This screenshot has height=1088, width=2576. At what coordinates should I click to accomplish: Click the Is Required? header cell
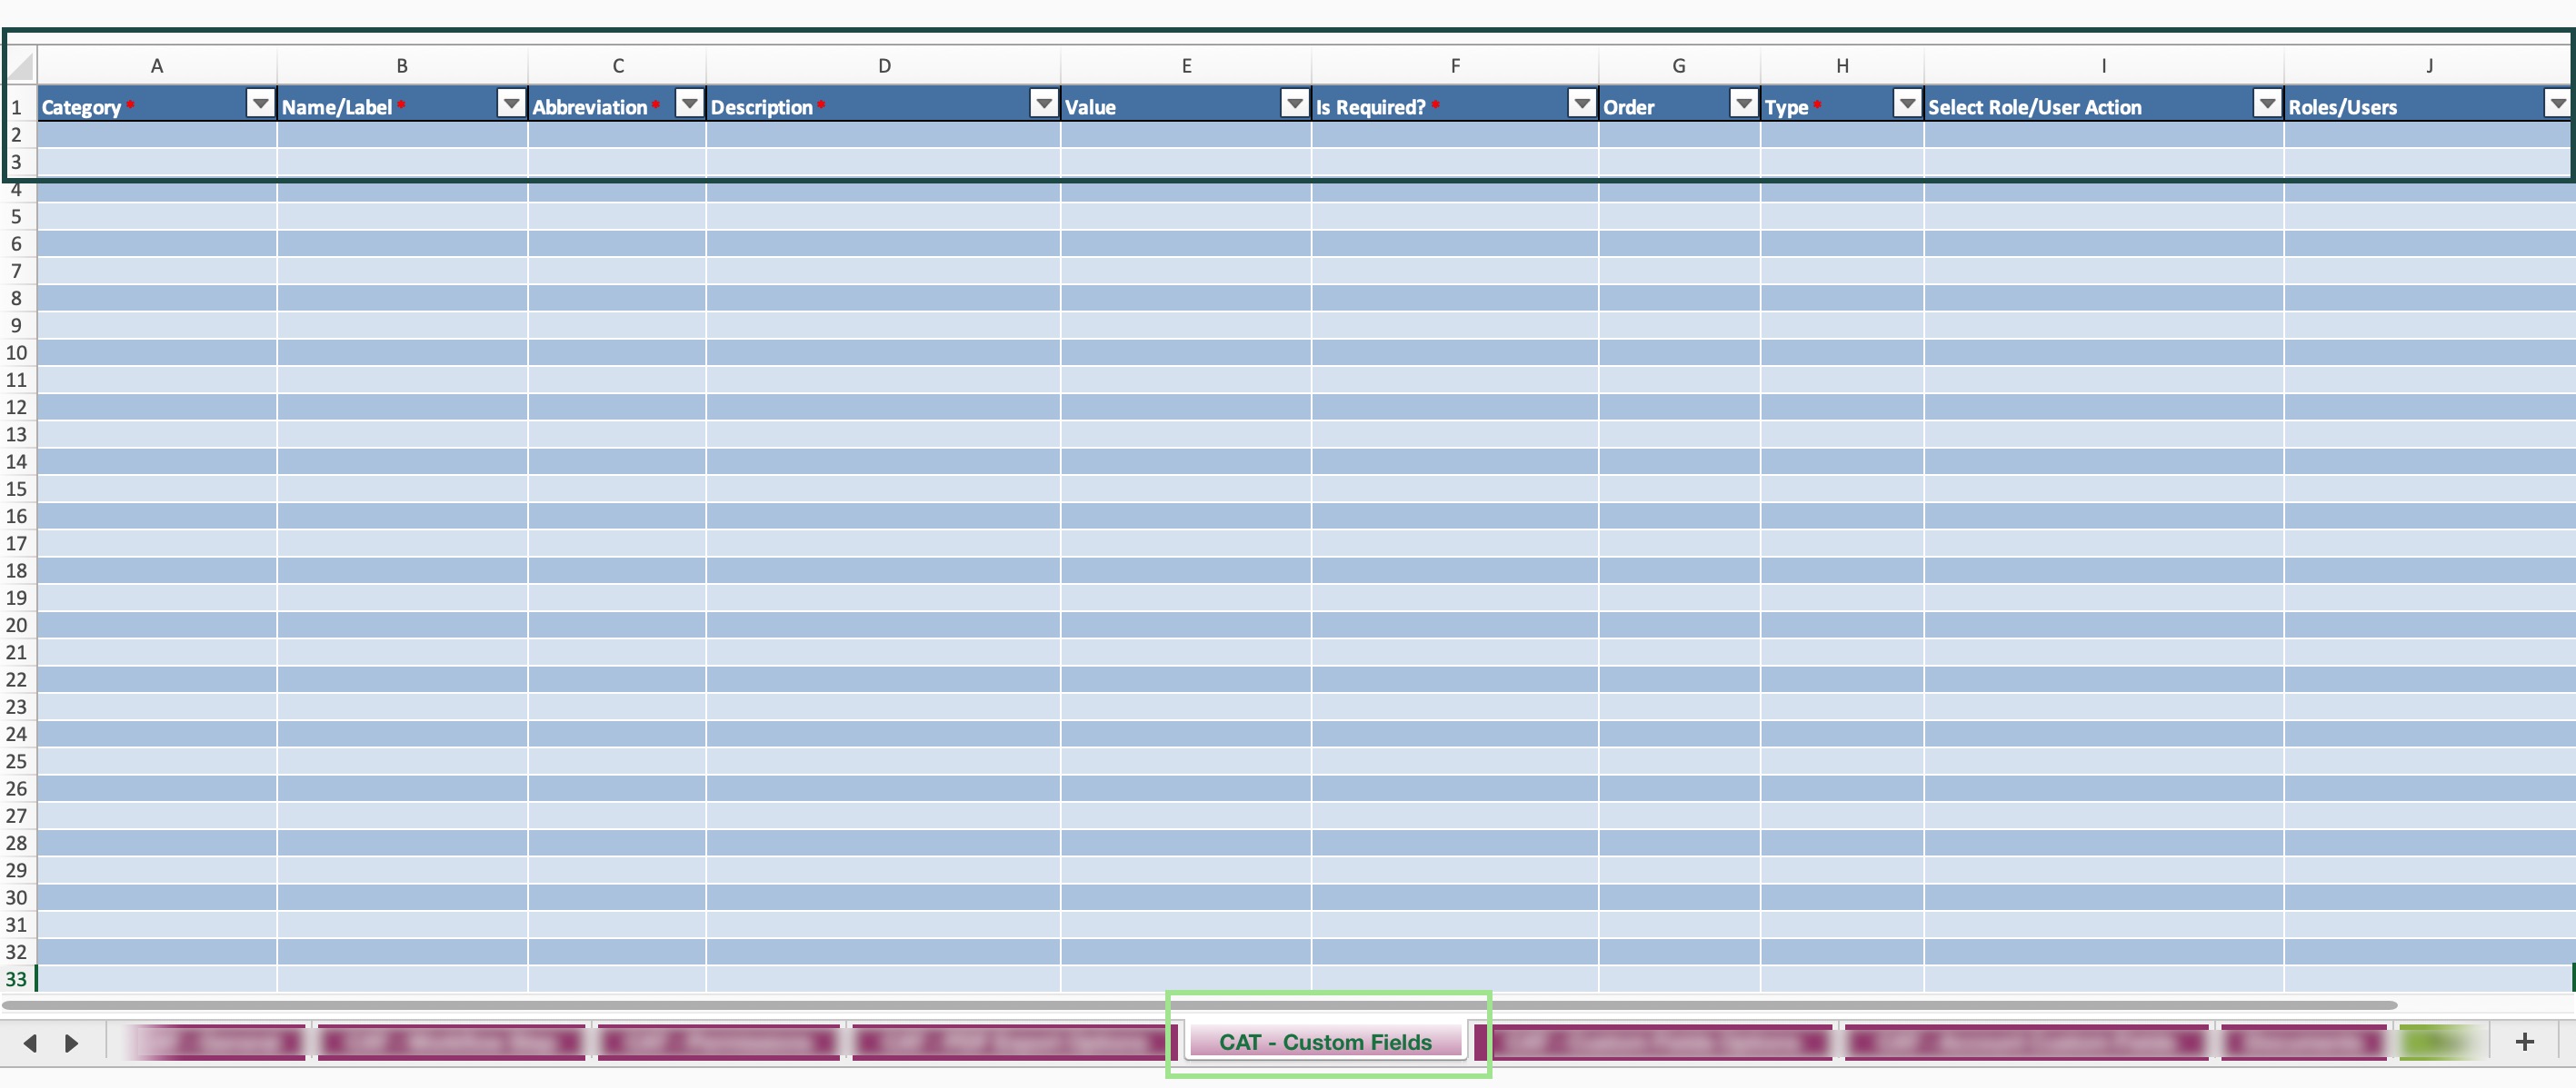click(1455, 105)
